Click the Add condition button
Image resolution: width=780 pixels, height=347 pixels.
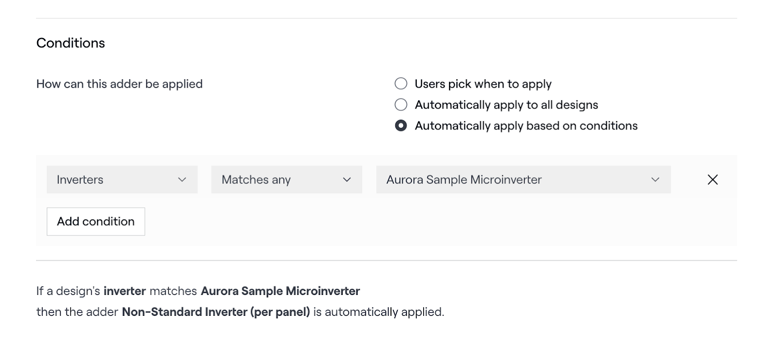tap(96, 221)
